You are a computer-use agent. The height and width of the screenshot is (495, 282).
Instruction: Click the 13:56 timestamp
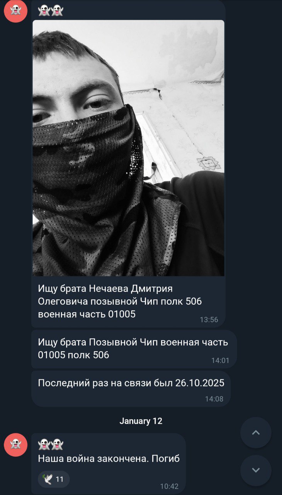(x=209, y=320)
